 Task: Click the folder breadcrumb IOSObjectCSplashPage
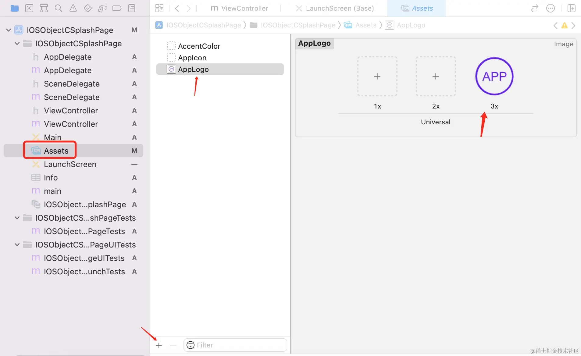click(293, 25)
